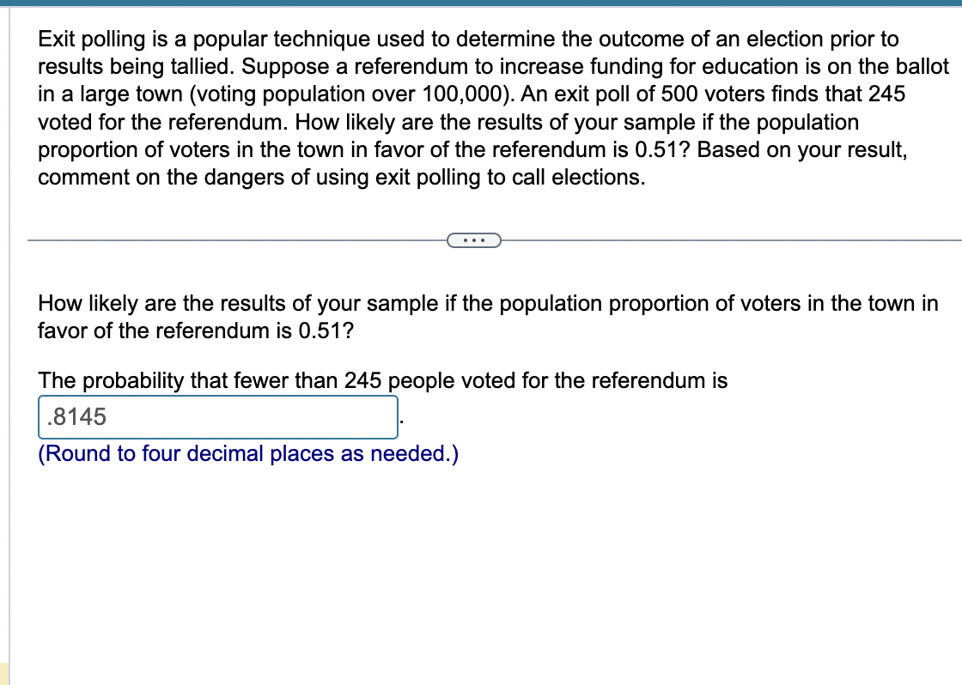Select the text .8145 in the input box
The image size is (962, 685).
pos(75,416)
